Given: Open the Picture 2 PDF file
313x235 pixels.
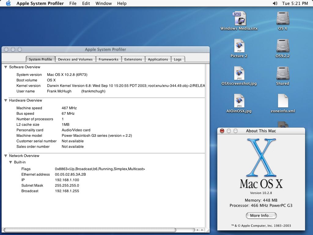Looking at the screenshot, I should [x=239, y=46].
